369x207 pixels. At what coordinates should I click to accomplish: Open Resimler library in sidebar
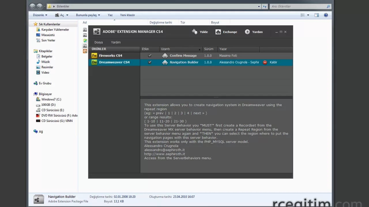click(x=47, y=67)
